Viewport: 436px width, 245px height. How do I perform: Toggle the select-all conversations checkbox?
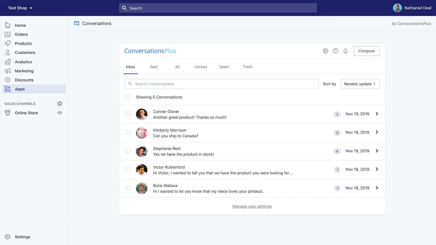pos(128,97)
